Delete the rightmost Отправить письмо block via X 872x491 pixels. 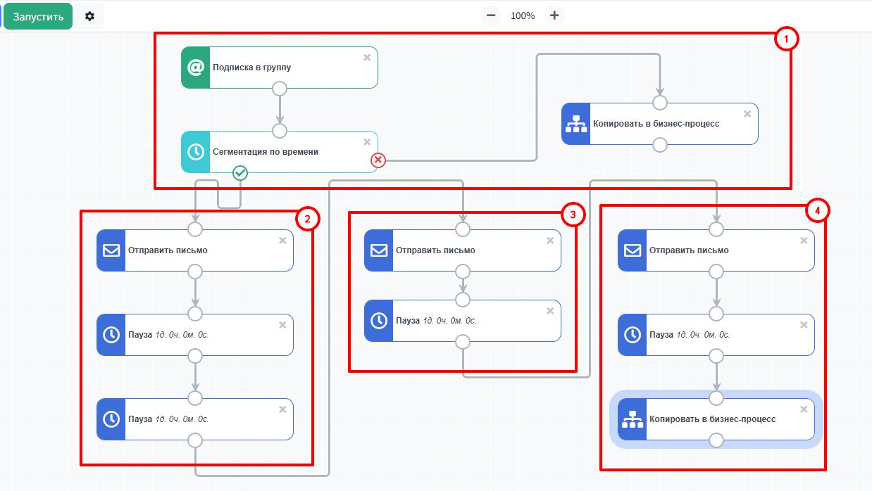pyautogui.click(x=804, y=241)
